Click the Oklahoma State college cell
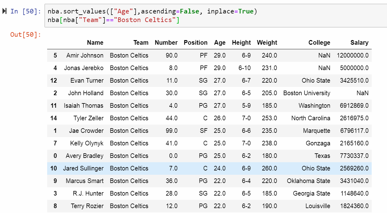This screenshot has width=387, height=213. pyautogui.click(x=309, y=181)
